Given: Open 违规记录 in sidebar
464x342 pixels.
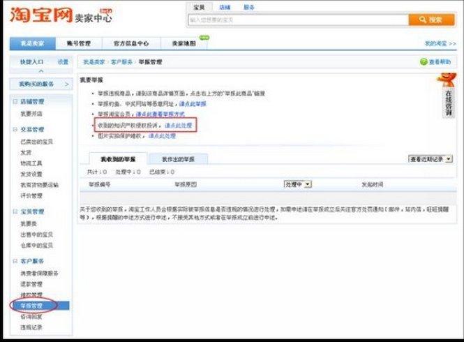Looking at the screenshot, I should tap(31, 327).
